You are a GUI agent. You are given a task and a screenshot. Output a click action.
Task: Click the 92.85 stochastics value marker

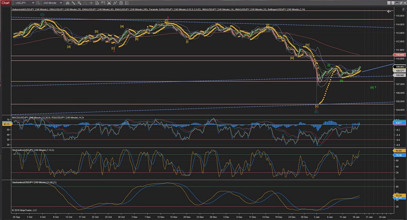click(398, 151)
